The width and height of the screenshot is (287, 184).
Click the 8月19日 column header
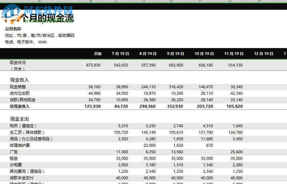coord(148,54)
